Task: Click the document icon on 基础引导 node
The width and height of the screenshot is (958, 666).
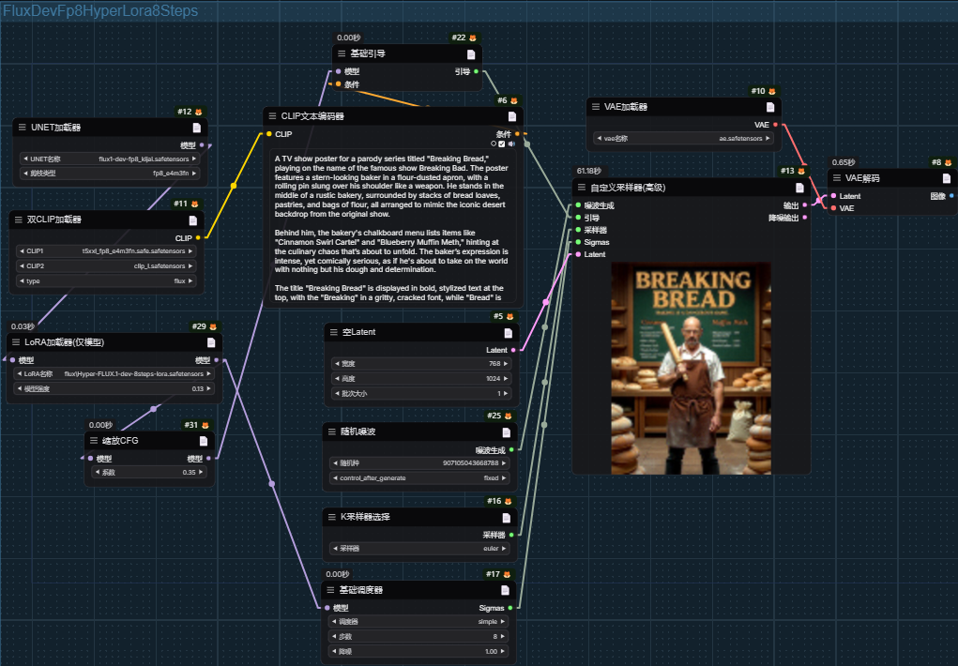Action: pos(471,54)
